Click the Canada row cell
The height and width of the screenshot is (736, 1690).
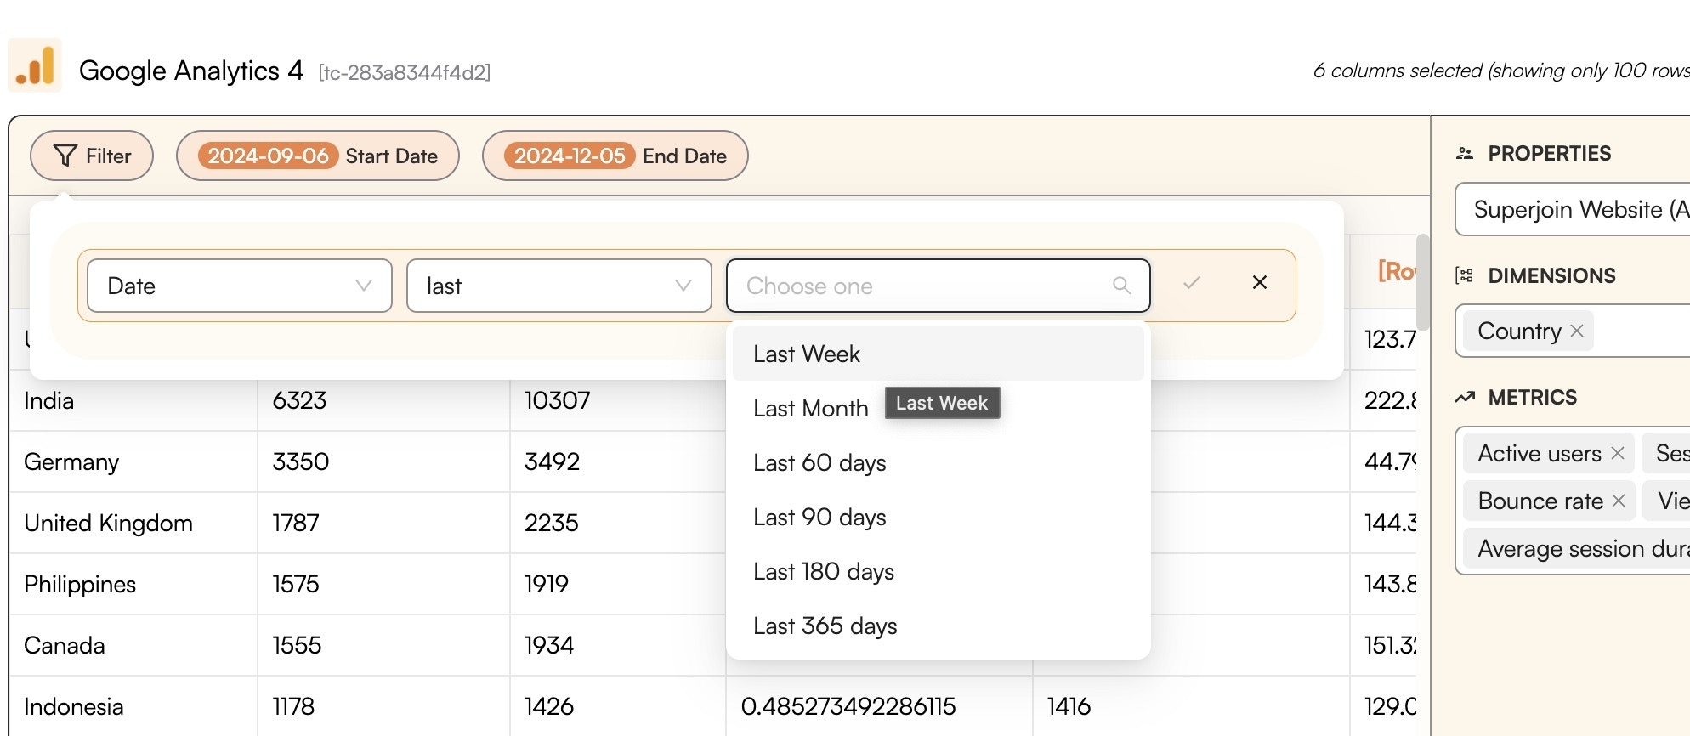tap(134, 645)
